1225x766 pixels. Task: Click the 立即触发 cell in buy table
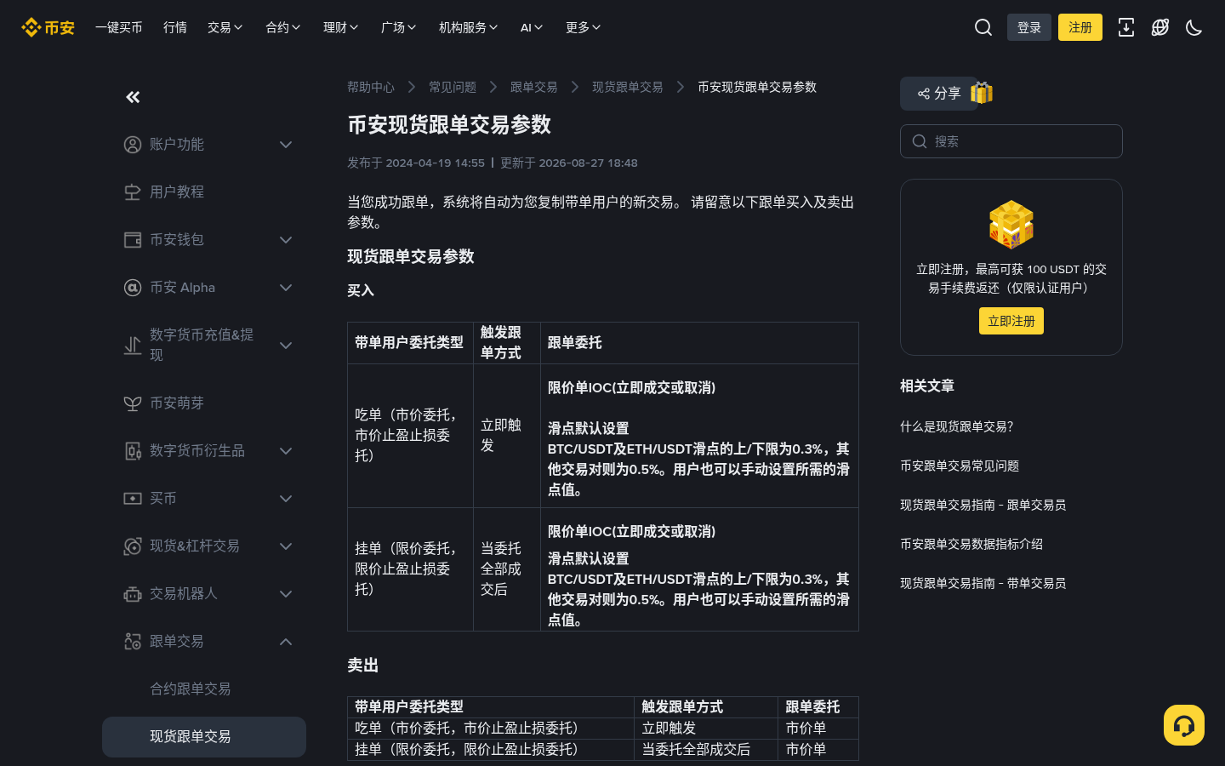507,436
